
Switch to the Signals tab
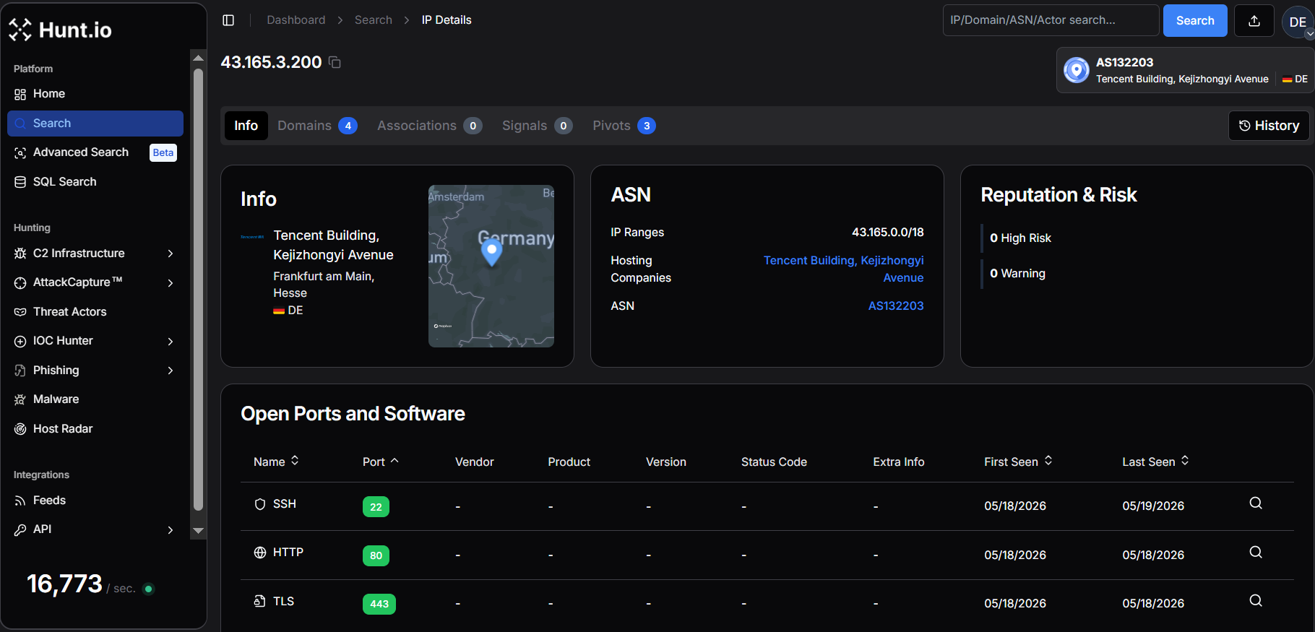[537, 126]
